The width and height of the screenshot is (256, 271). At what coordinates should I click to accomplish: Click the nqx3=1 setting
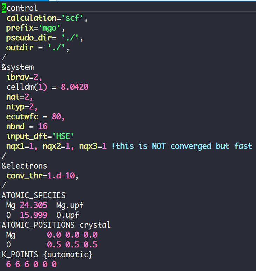tap(93, 146)
